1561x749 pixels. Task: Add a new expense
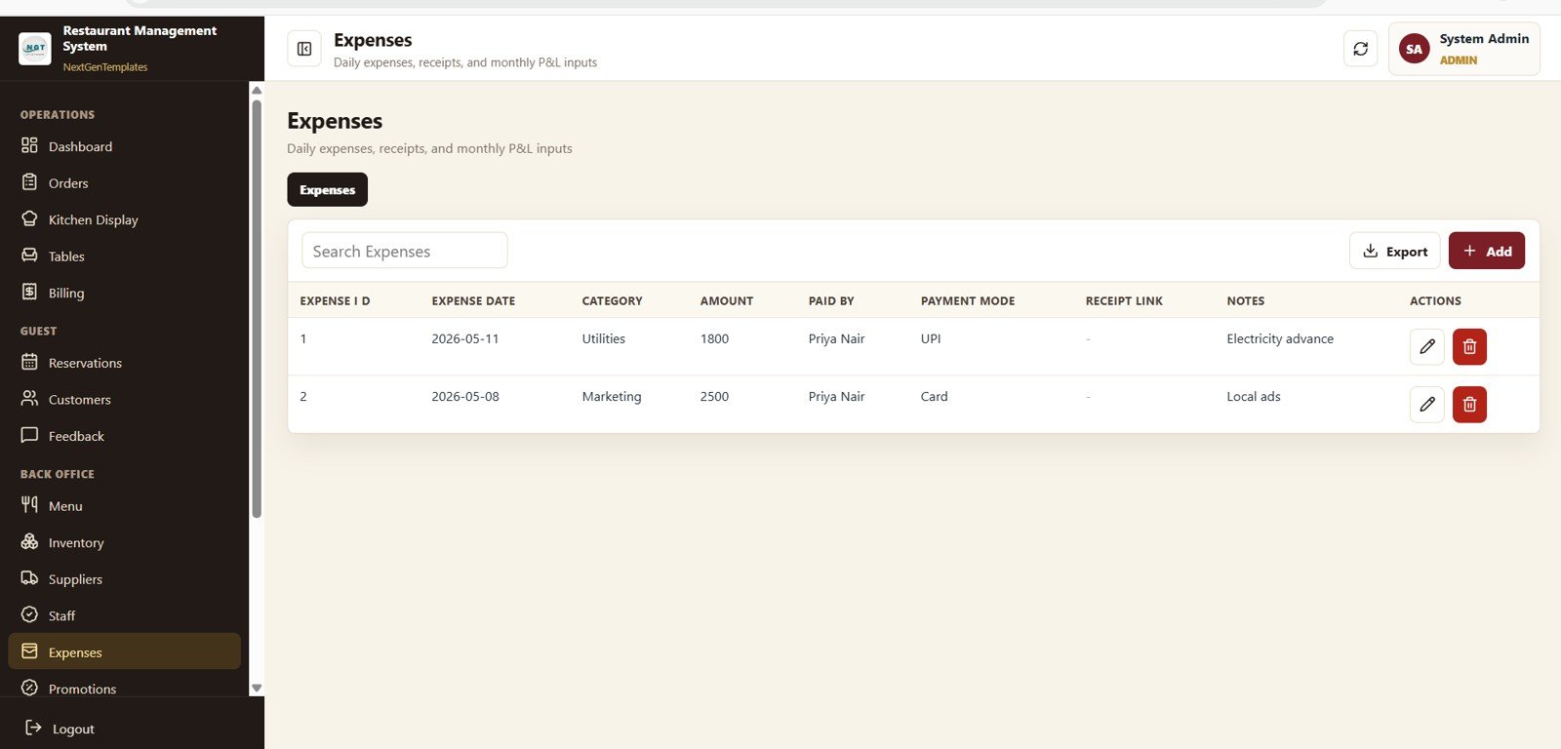tap(1486, 251)
